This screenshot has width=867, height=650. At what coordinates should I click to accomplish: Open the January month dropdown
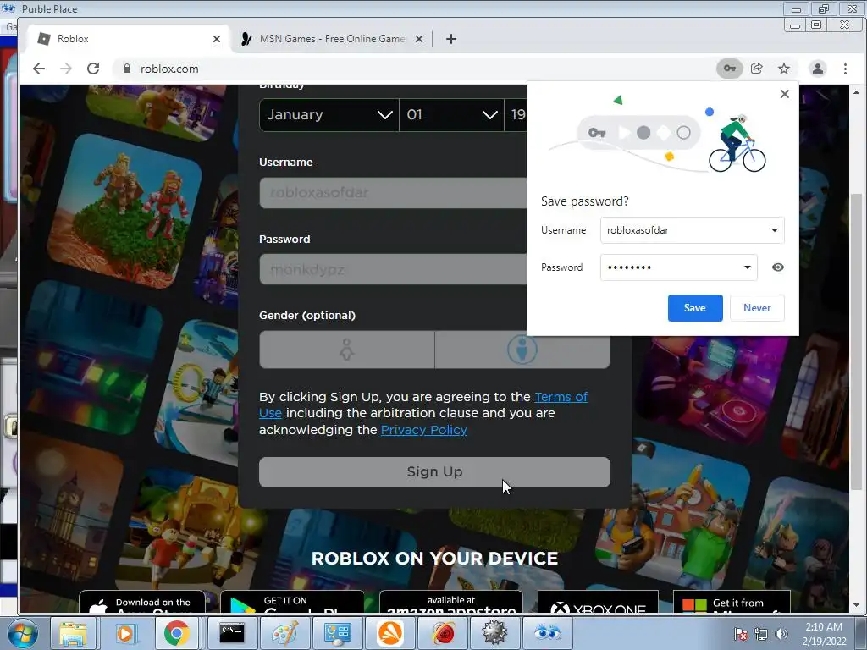(x=329, y=115)
